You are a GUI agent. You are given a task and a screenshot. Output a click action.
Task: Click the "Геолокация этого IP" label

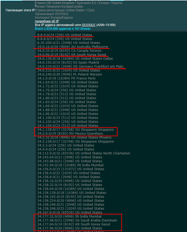[20, 10]
